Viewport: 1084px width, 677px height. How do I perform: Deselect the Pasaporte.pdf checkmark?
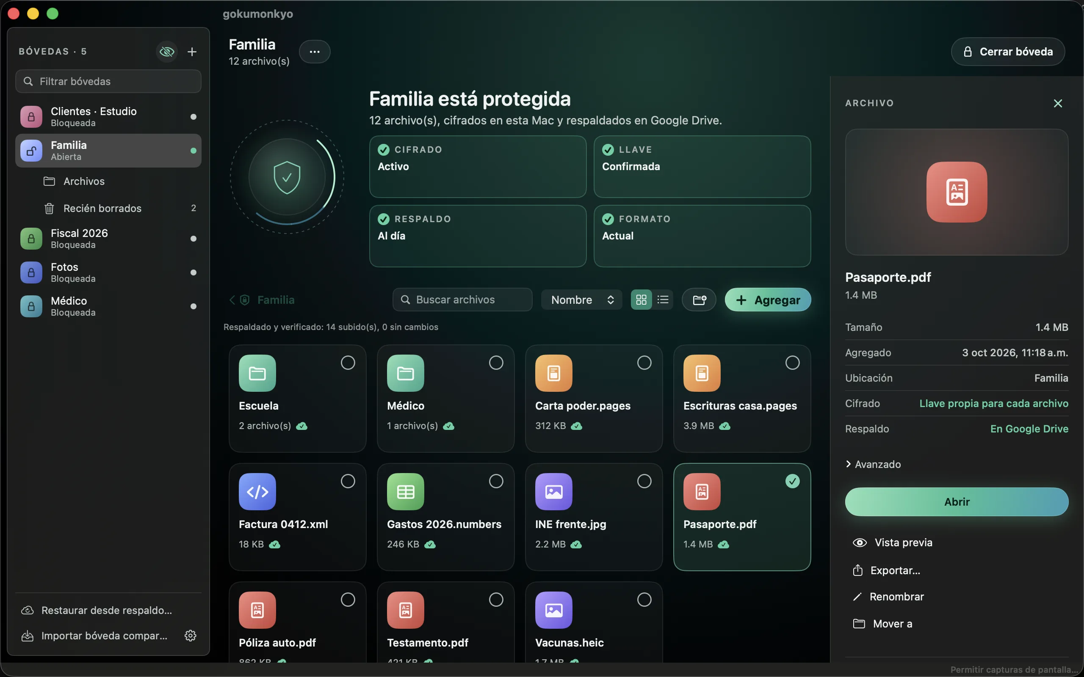(792, 482)
